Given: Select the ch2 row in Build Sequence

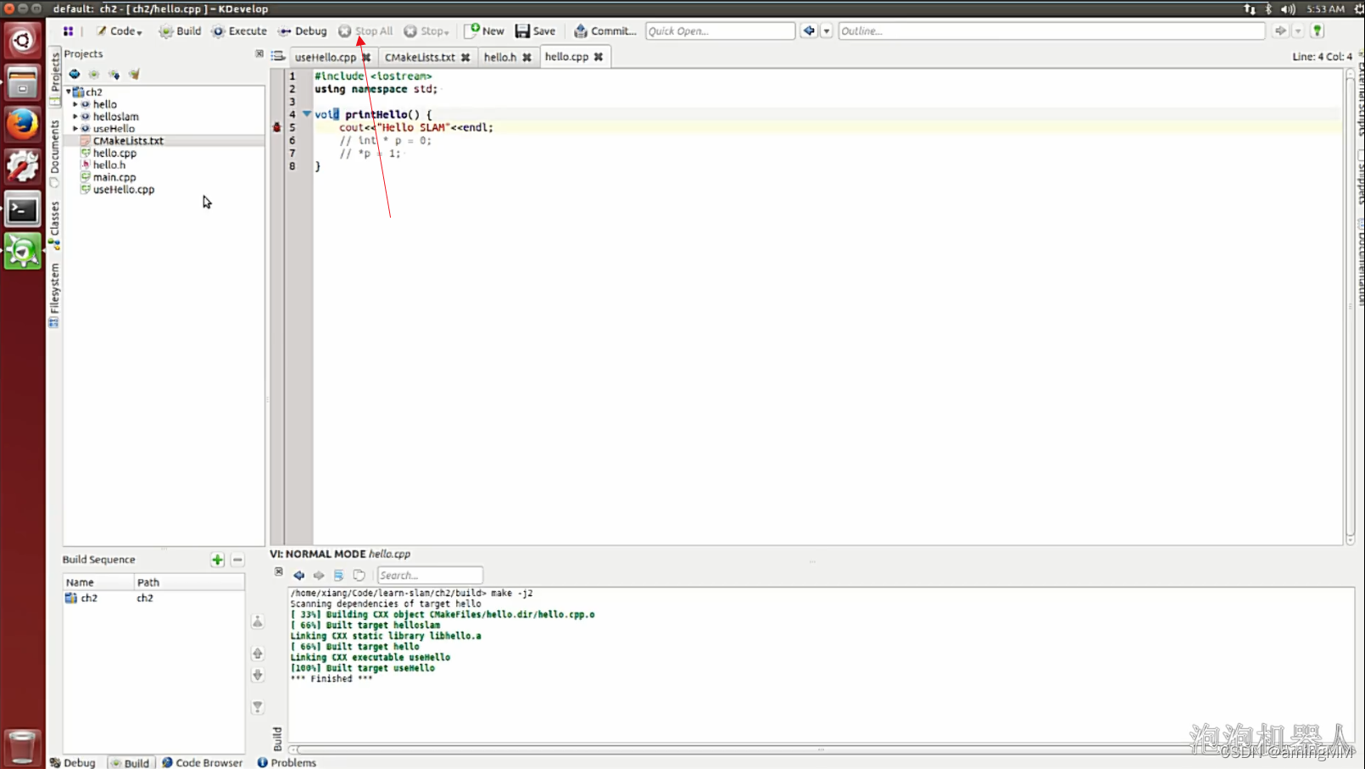Looking at the screenshot, I should click(x=153, y=598).
